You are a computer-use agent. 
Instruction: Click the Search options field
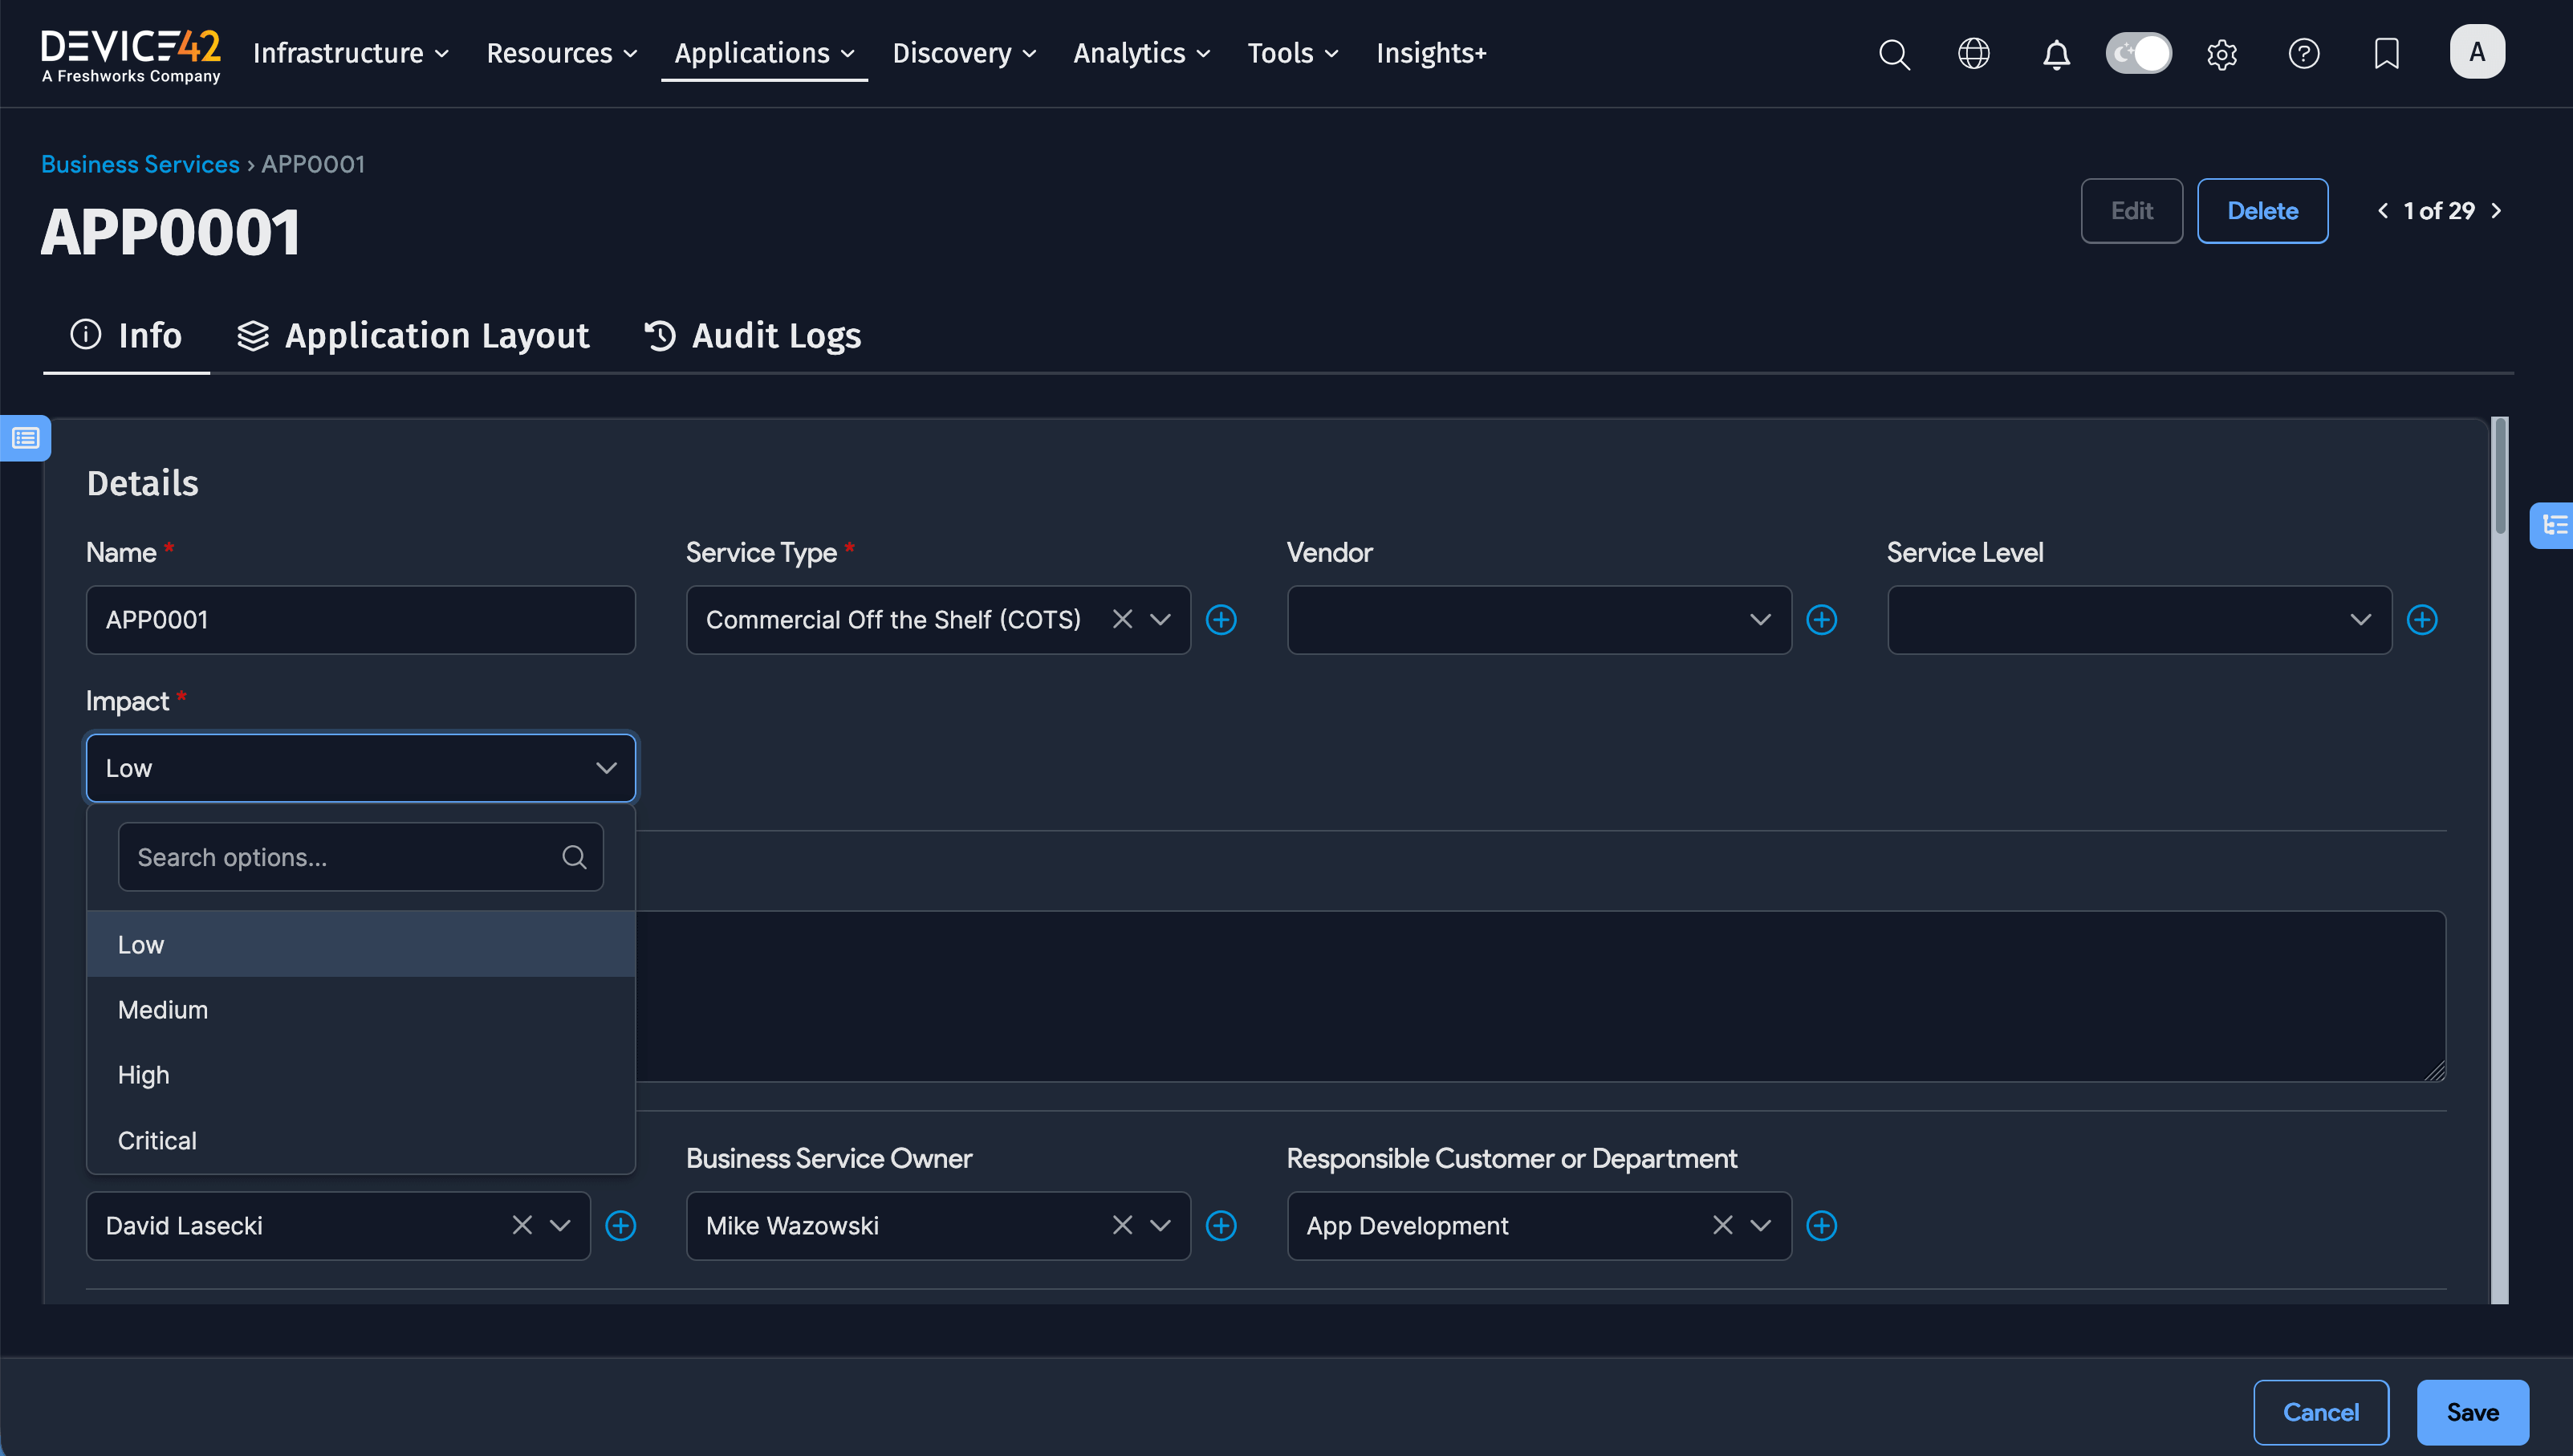pos(360,857)
